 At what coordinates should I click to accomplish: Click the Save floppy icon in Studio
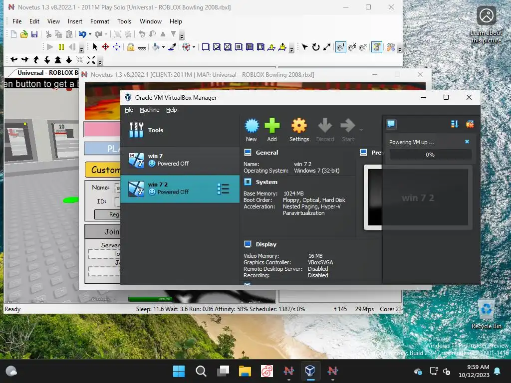(x=34, y=34)
